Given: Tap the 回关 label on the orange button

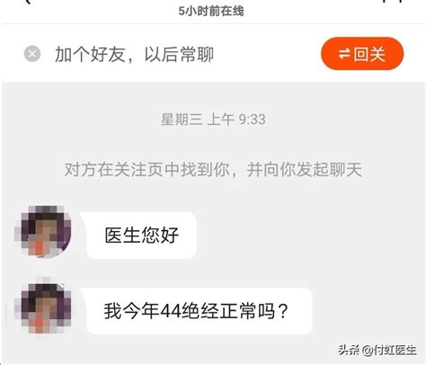Looking at the screenshot, I should 369,54.
